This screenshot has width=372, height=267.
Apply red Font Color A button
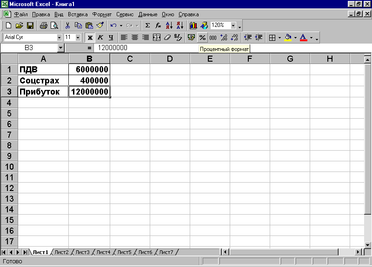tap(304, 38)
